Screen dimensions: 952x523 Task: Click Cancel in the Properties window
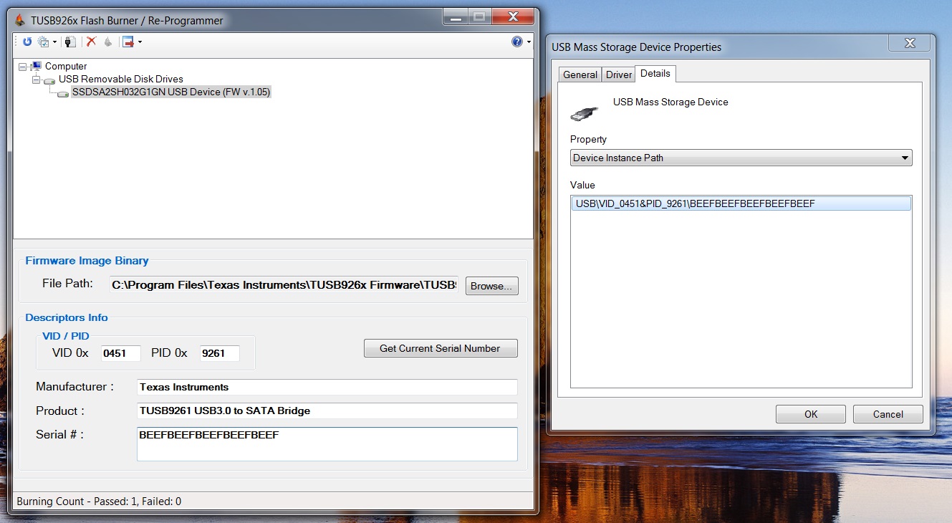coord(888,414)
